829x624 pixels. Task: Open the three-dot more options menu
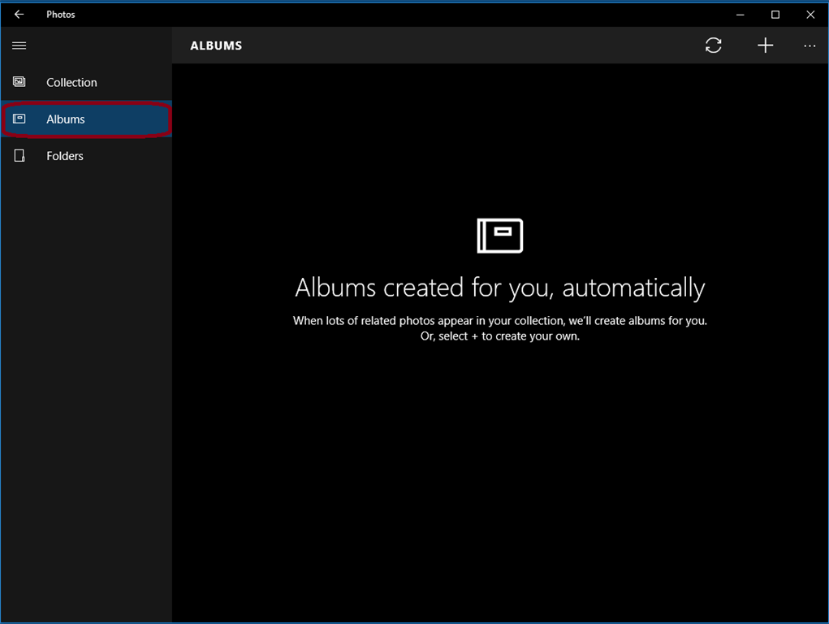point(810,46)
